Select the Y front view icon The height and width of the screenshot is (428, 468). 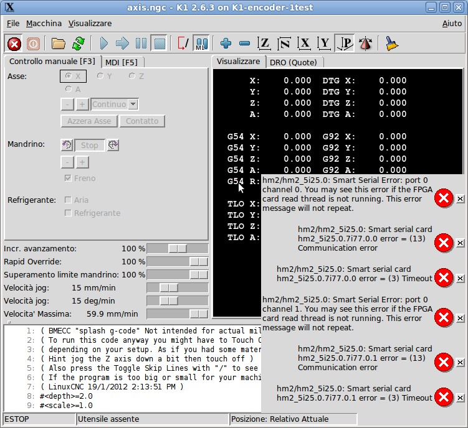pos(324,44)
